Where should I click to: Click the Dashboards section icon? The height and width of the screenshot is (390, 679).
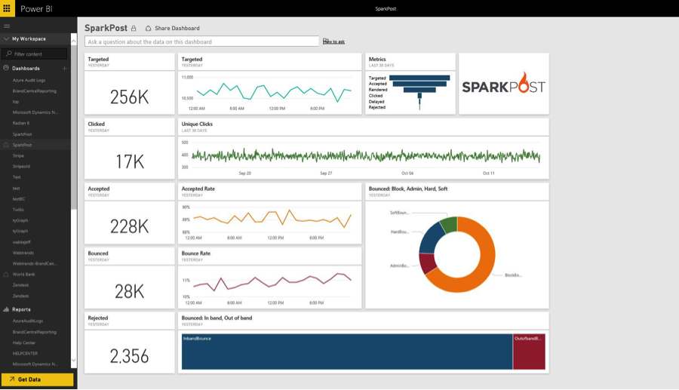pos(6,68)
